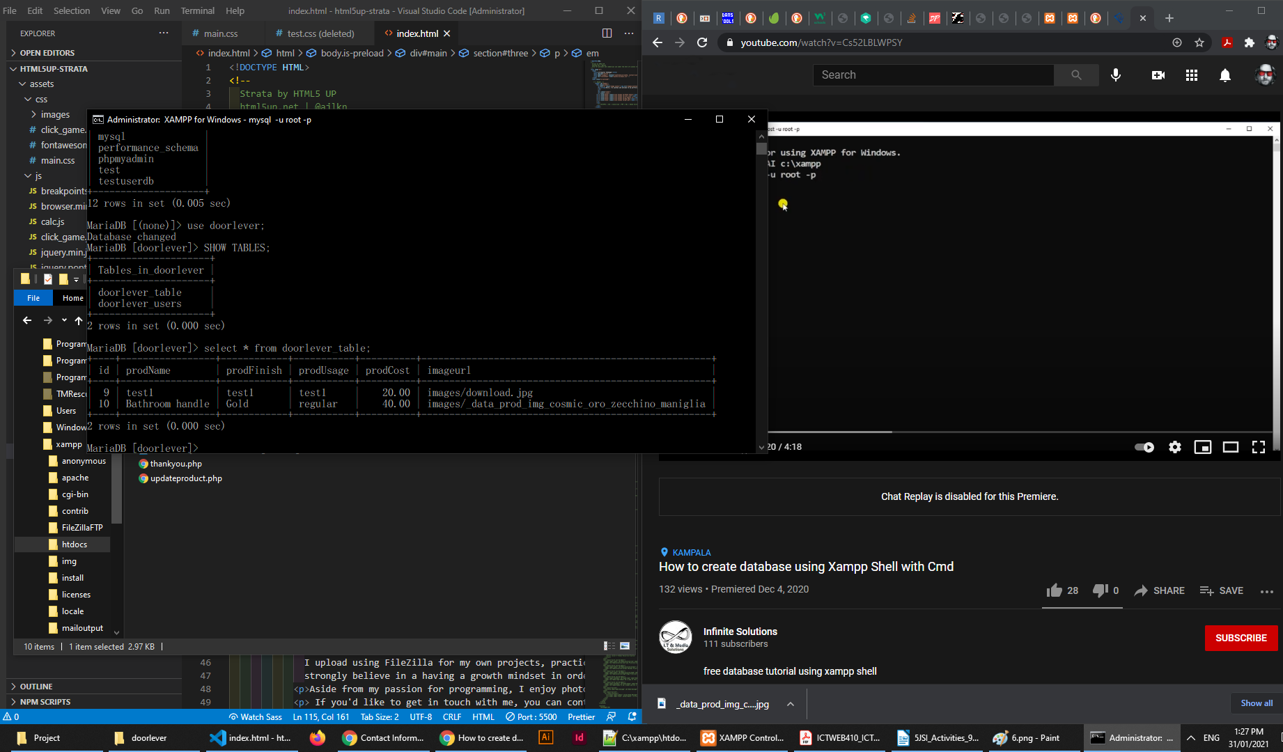Bookmark this page with star icon

click(x=1199, y=42)
